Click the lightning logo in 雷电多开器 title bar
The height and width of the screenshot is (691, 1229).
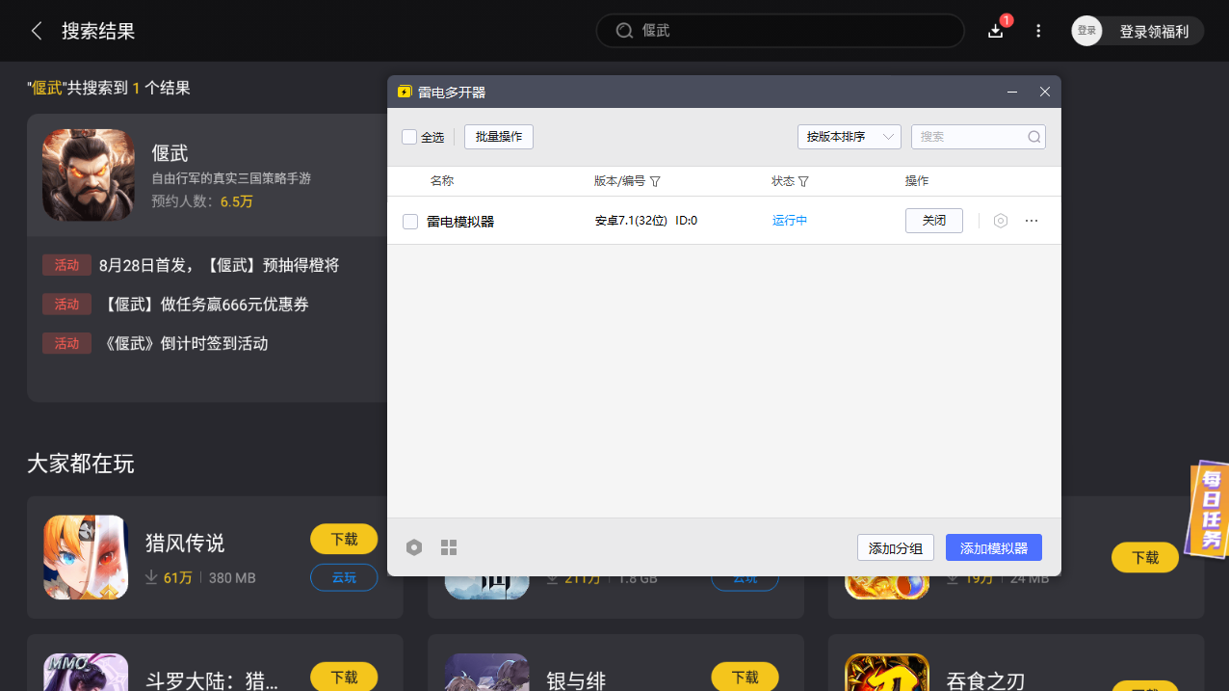click(x=404, y=91)
